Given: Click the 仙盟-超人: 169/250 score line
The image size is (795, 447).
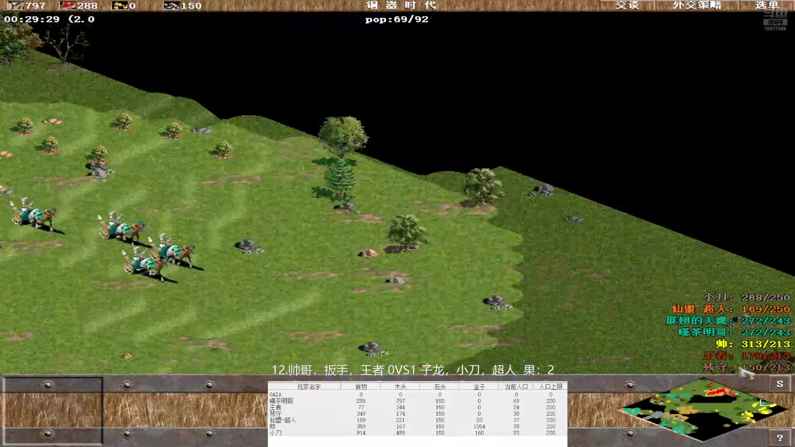Looking at the screenshot, I should coord(731,309).
